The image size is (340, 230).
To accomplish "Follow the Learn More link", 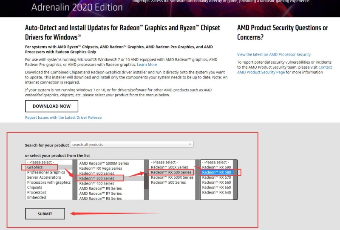I will point(147,65).
